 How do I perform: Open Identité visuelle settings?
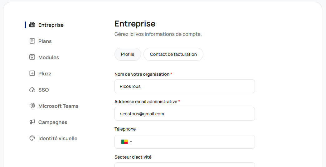tap(58, 138)
